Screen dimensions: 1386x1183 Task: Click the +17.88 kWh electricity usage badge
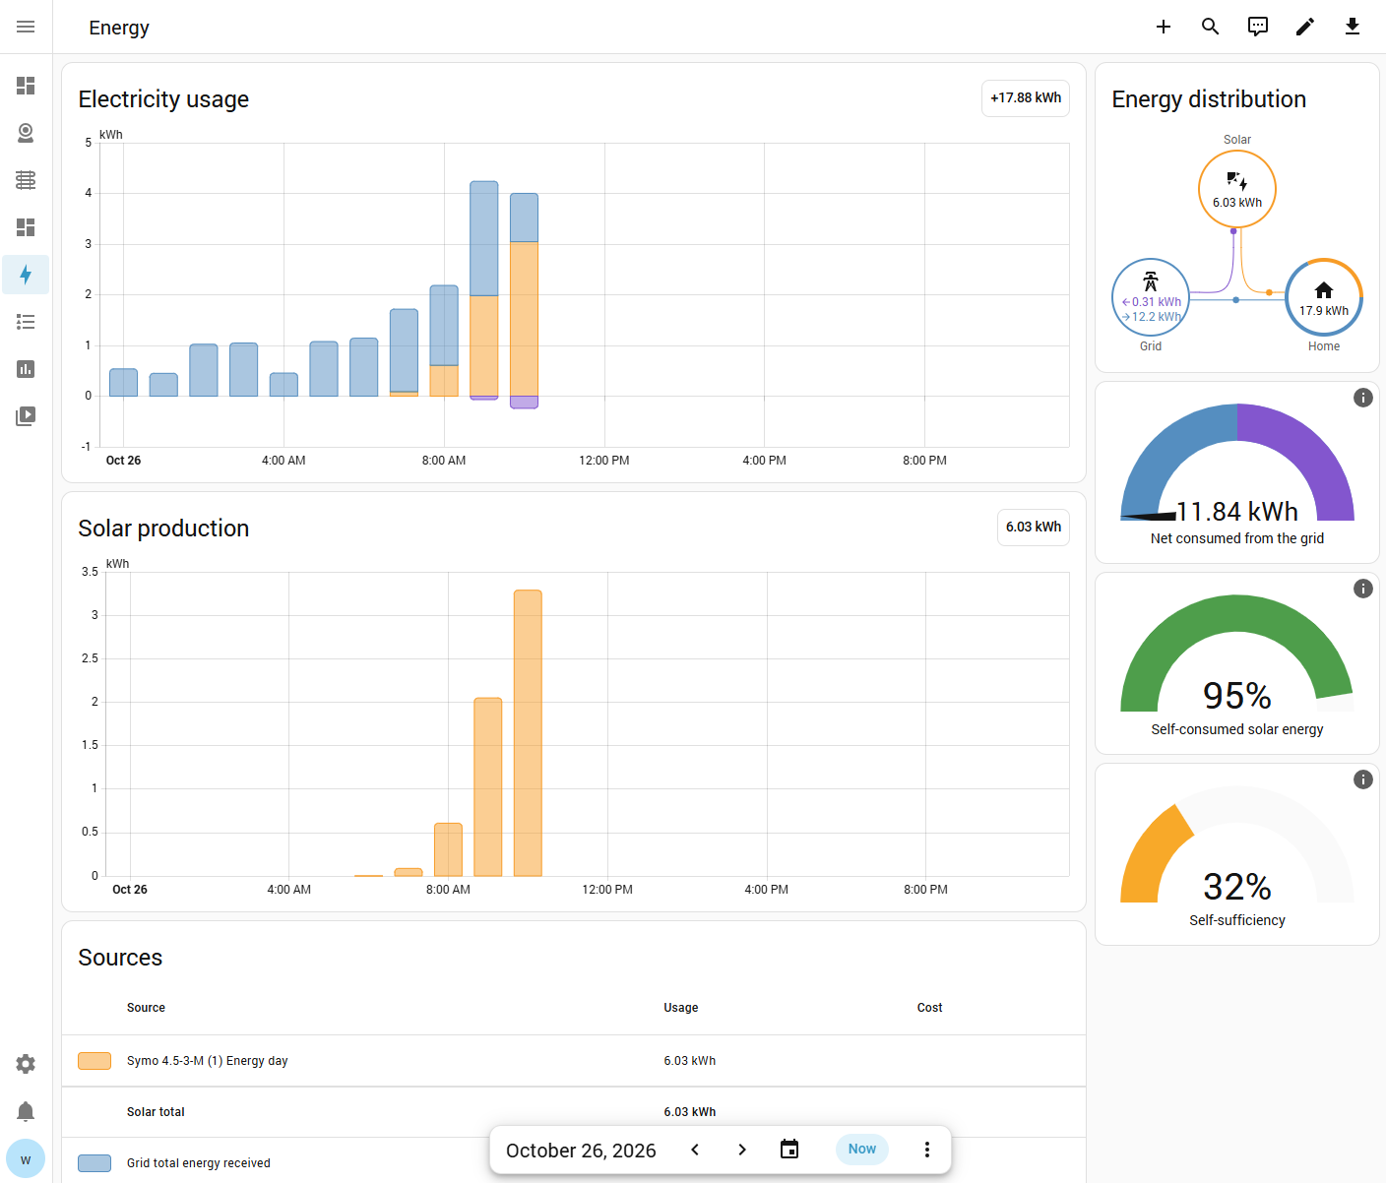[1026, 98]
